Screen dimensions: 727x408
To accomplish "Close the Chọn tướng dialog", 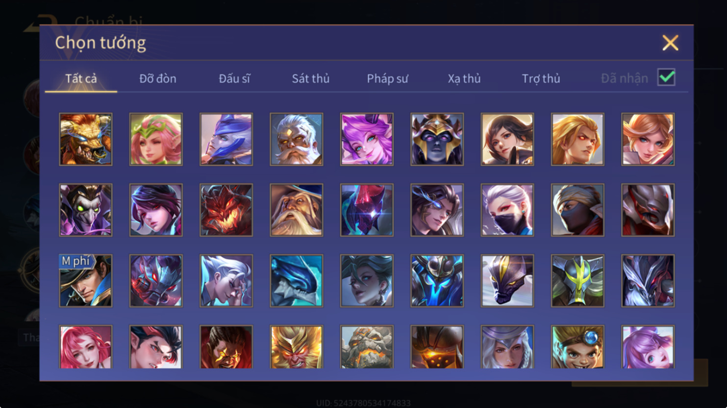I will [x=670, y=43].
